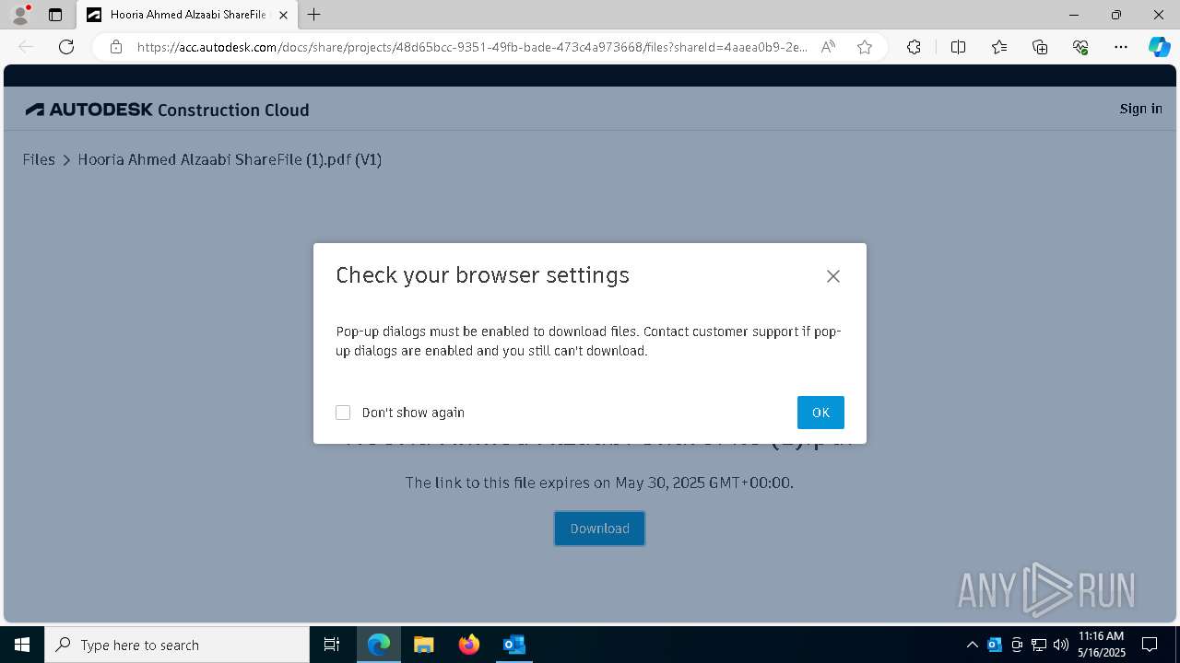This screenshot has height=663, width=1180.
Task: Close the Check your browser settings dialog
Action: coord(833,276)
